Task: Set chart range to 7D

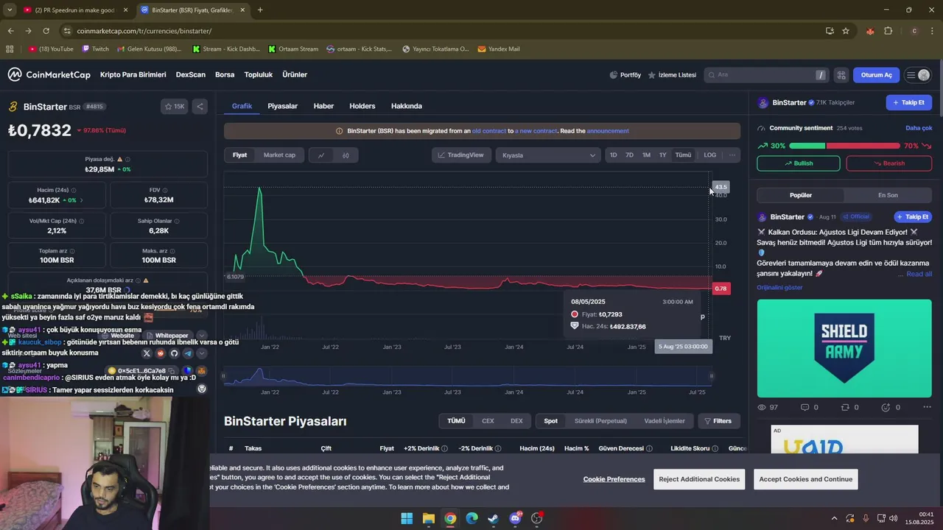Action: pyautogui.click(x=629, y=155)
